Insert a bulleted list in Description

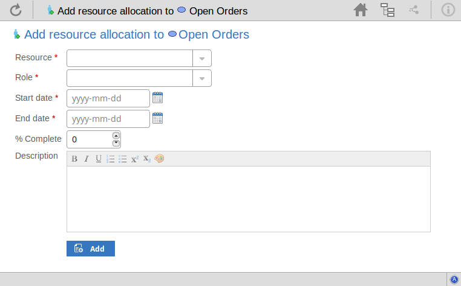click(123, 159)
